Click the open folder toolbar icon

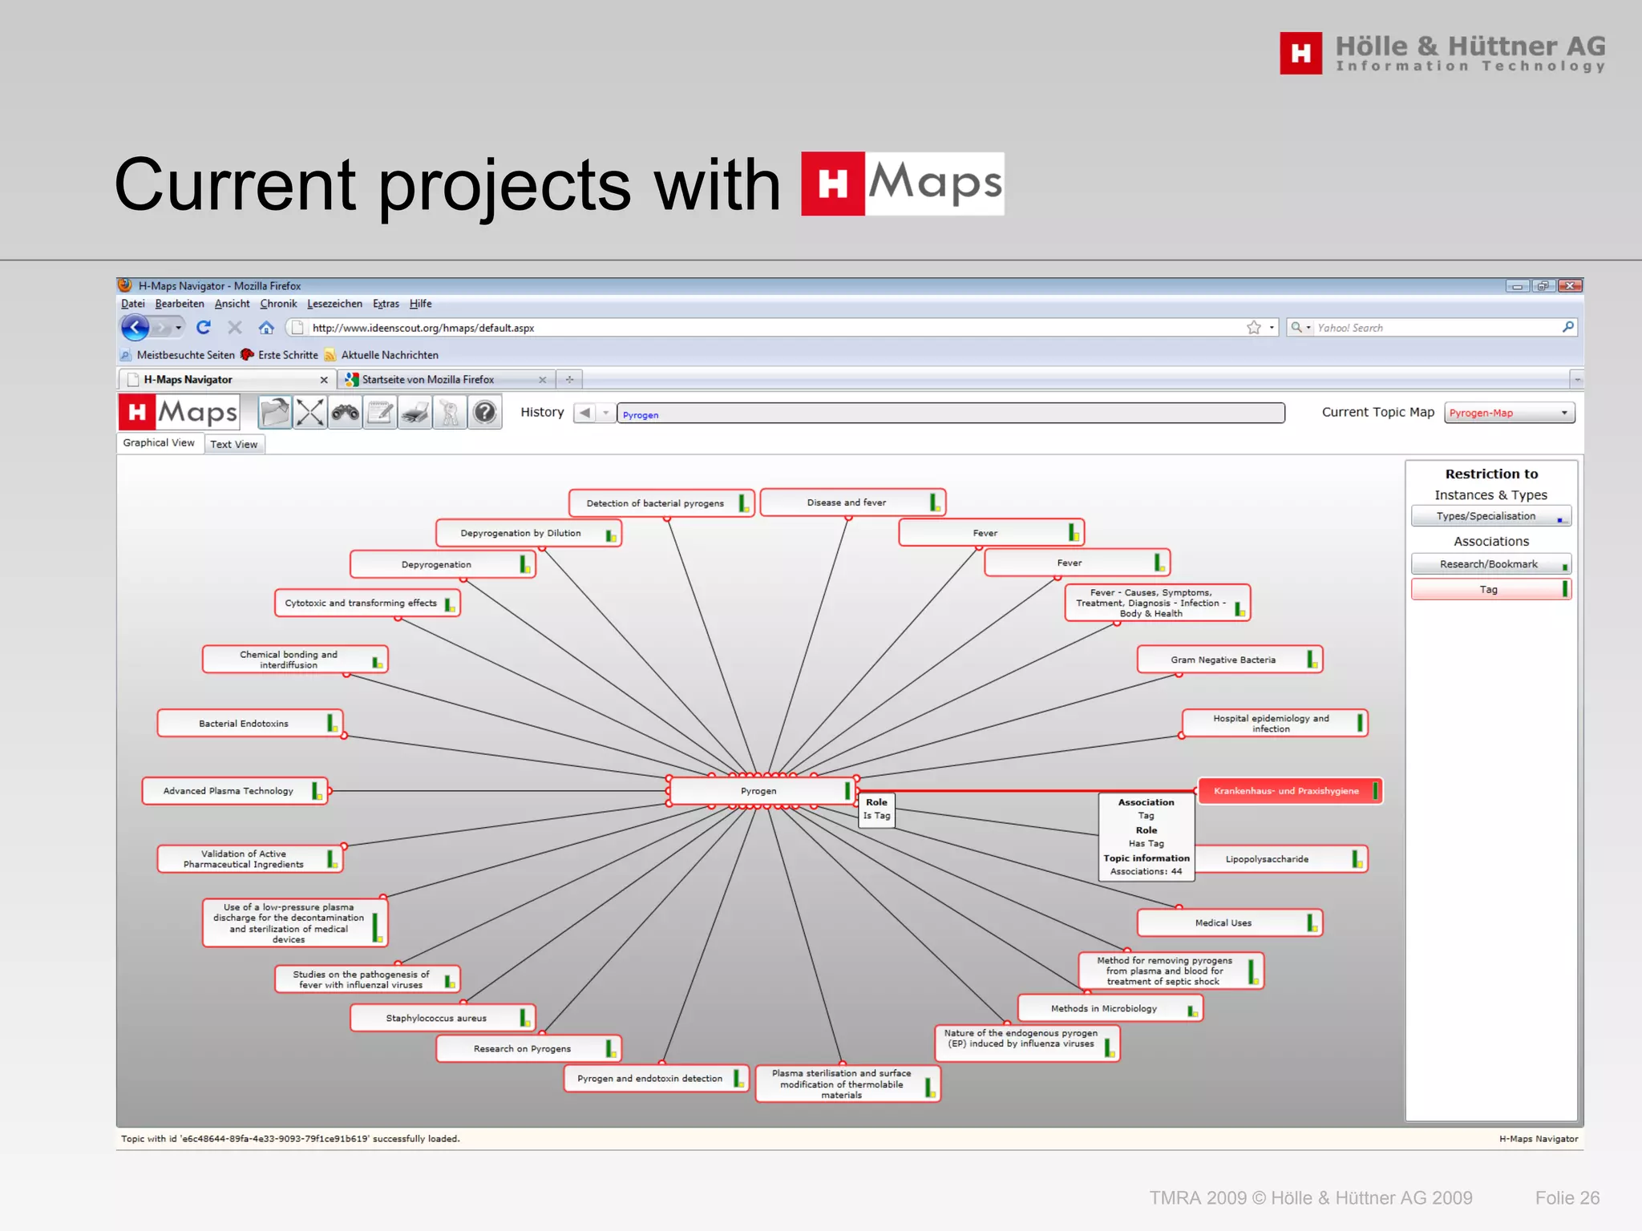[274, 413]
